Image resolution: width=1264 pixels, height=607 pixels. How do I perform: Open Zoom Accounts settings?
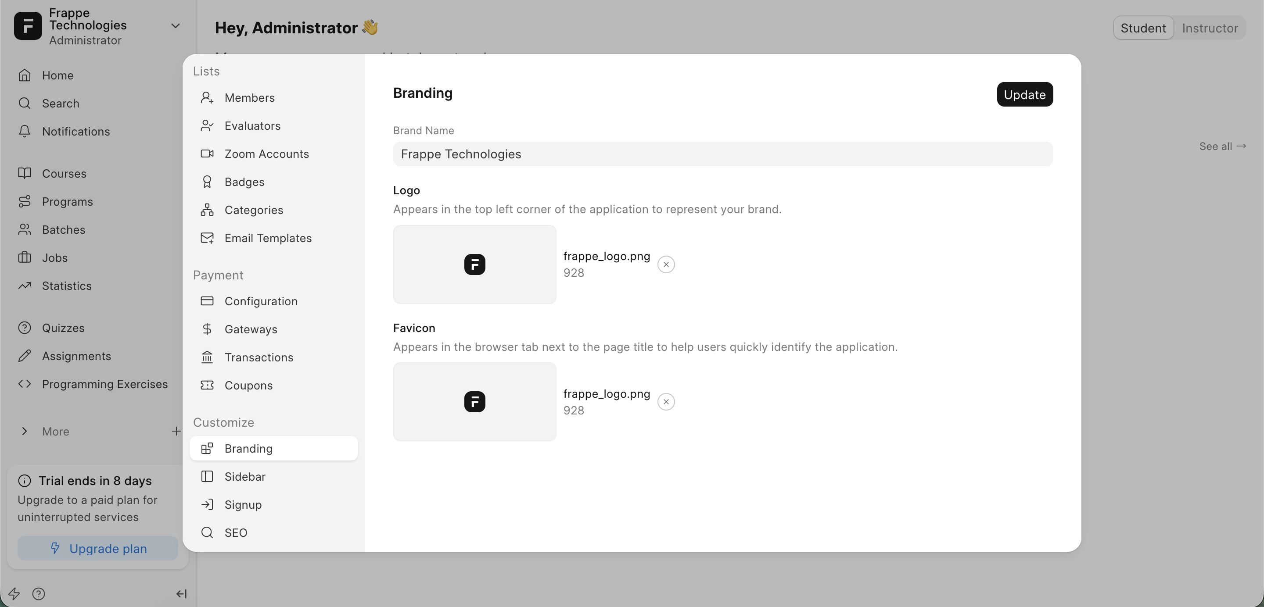pyautogui.click(x=266, y=154)
